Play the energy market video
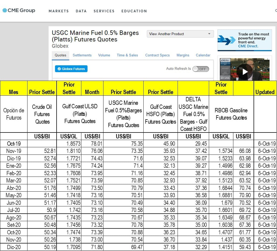Image resolution: width=277 pixels, height=251 pixels. [x=245, y=72]
